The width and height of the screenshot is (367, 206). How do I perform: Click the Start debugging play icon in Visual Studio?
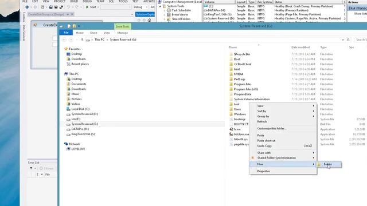click(x=87, y=7)
